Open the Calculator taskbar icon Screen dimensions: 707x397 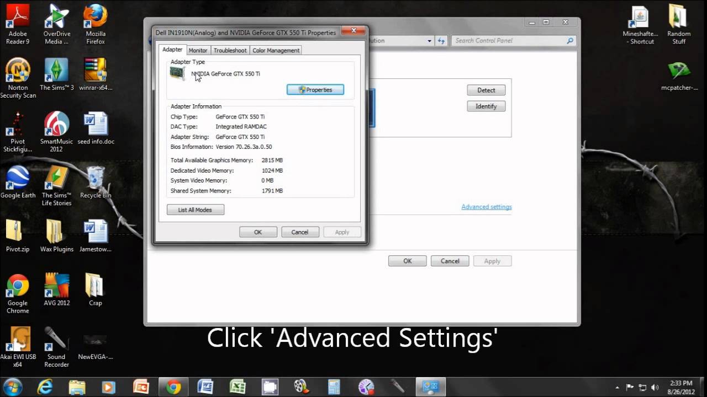coord(334,387)
